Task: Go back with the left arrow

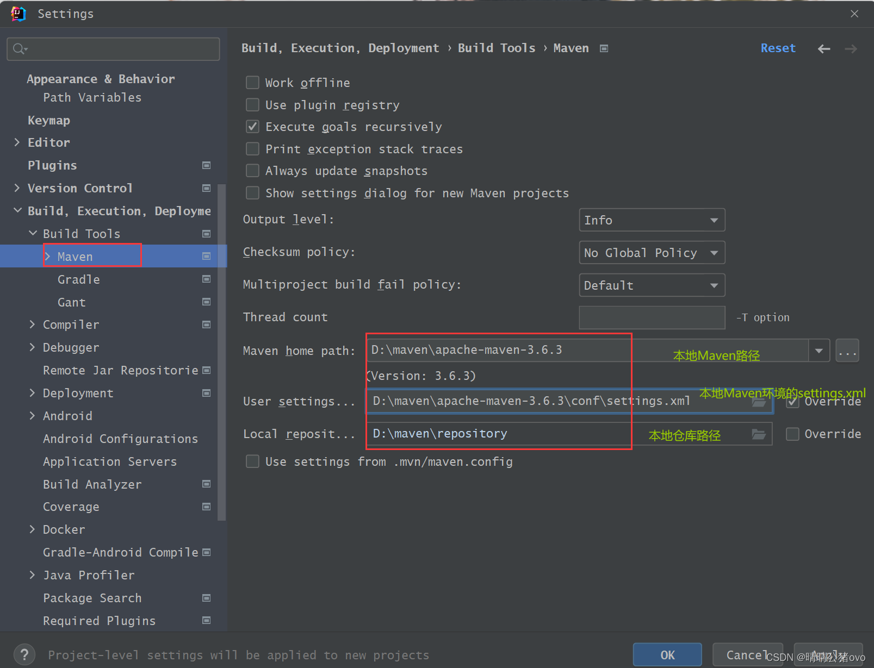Action: point(824,49)
